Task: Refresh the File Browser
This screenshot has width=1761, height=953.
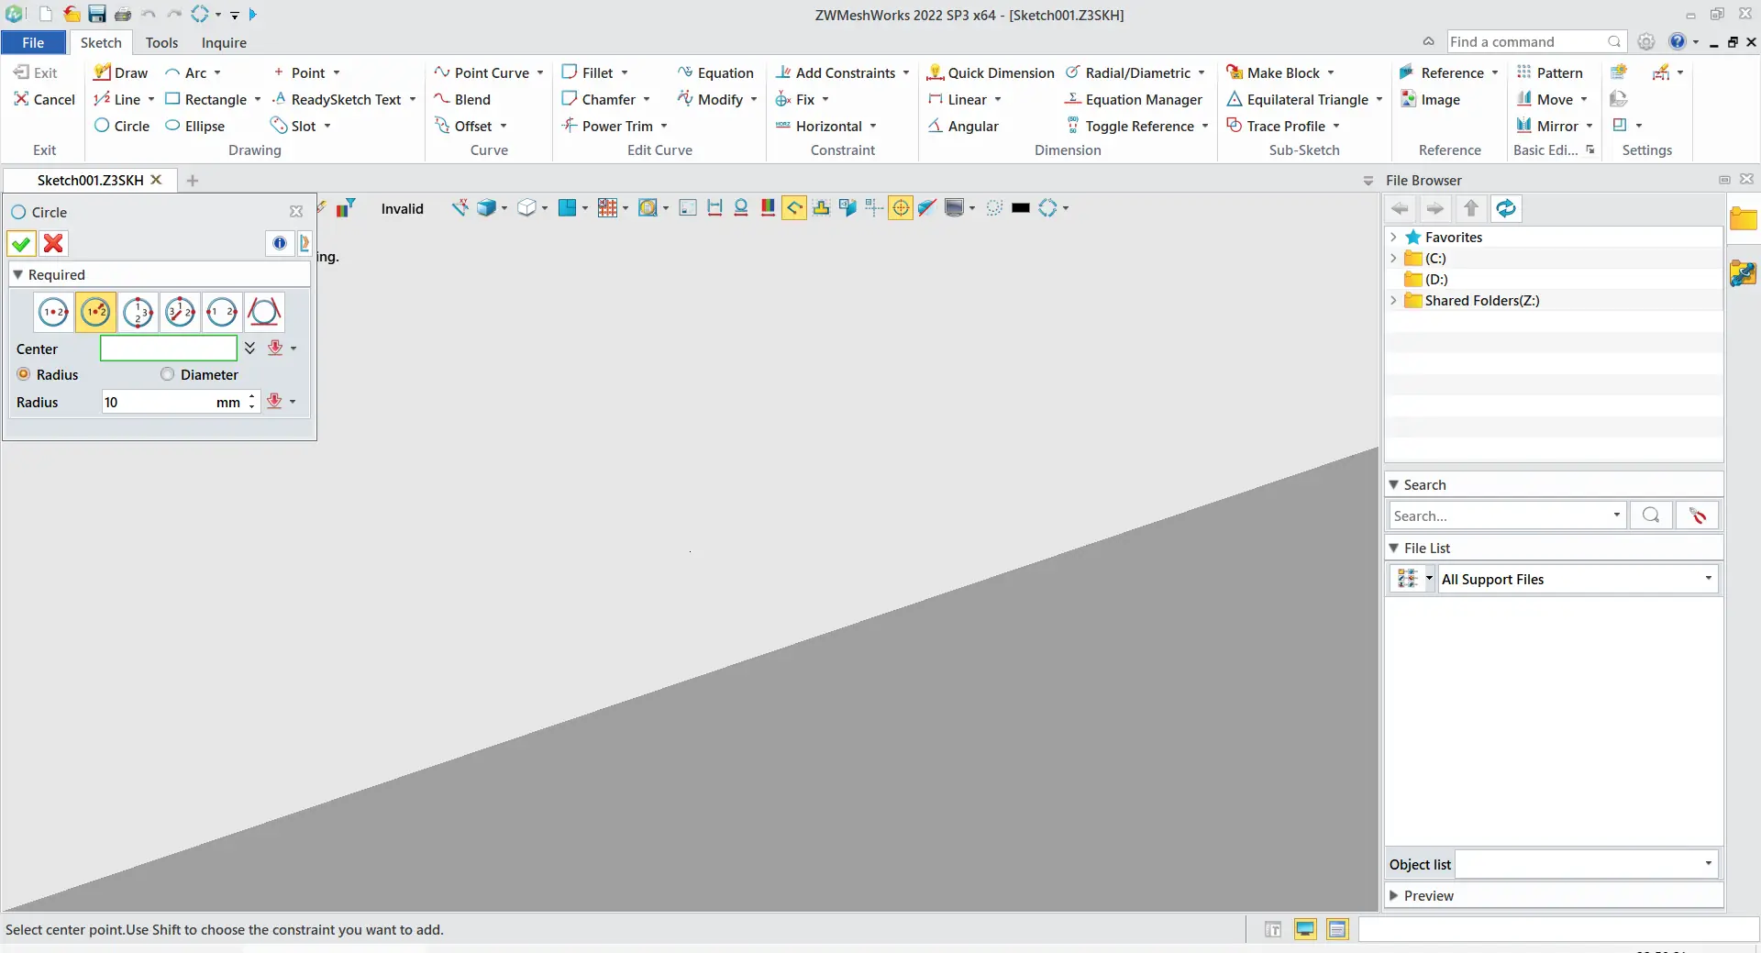Action: point(1506,209)
